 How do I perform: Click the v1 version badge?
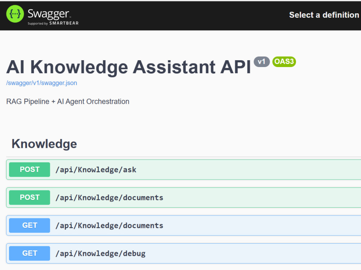point(261,62)
